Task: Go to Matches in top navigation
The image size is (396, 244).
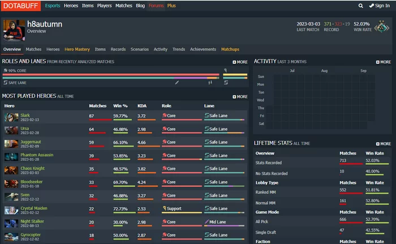Action: (124, 6)
